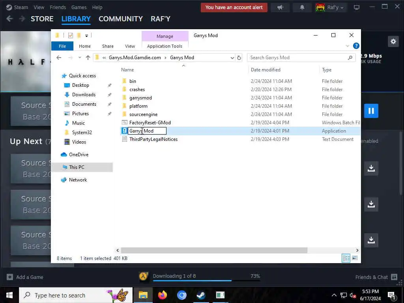
Task: Open Steam from taskbar
Action: 201,295
